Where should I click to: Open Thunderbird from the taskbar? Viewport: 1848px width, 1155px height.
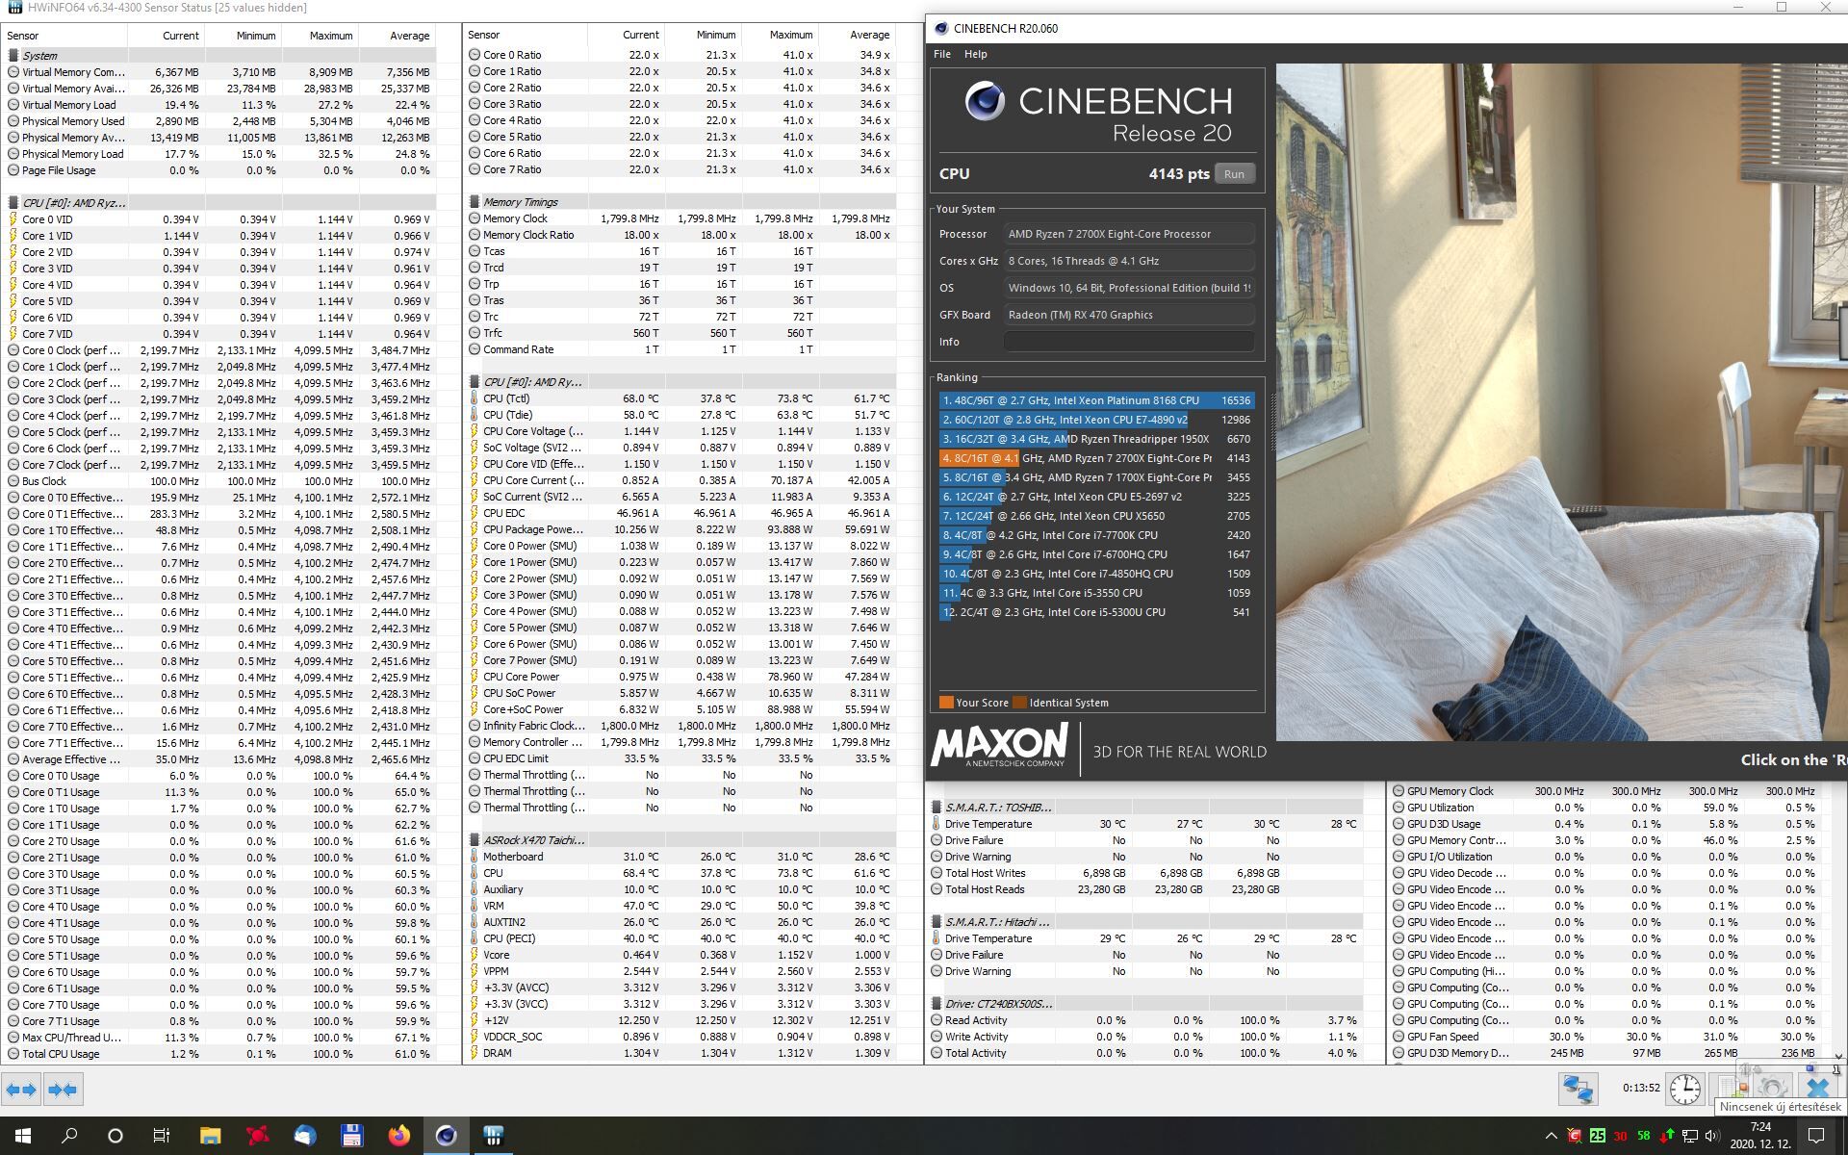click(x=304, y=1136)
